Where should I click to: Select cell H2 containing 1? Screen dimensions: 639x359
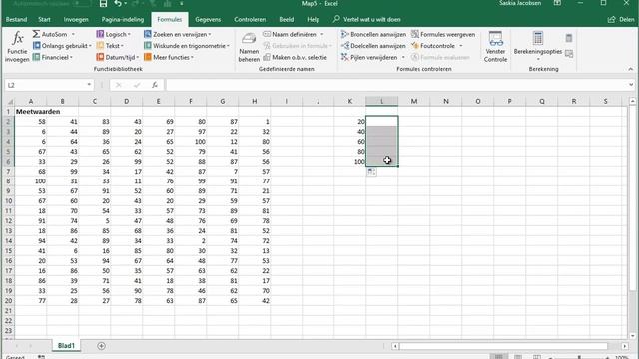coord(255,122)
